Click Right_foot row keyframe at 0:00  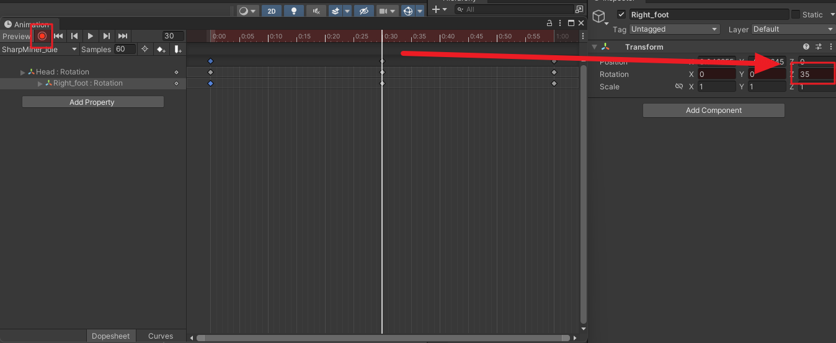point(210,83)
